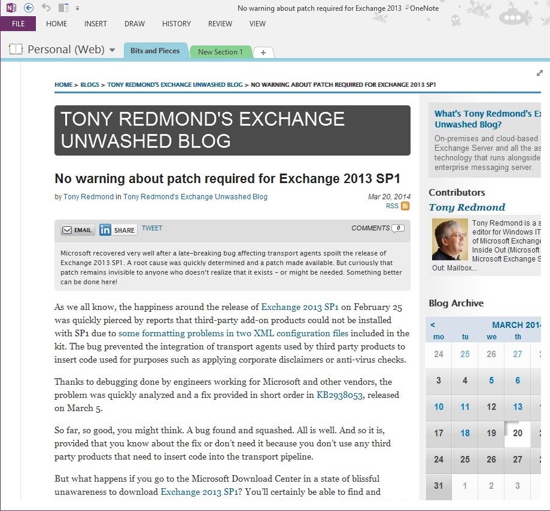Add a new section with plus tab
Screen dimensions: 550x511
[263, 53]
